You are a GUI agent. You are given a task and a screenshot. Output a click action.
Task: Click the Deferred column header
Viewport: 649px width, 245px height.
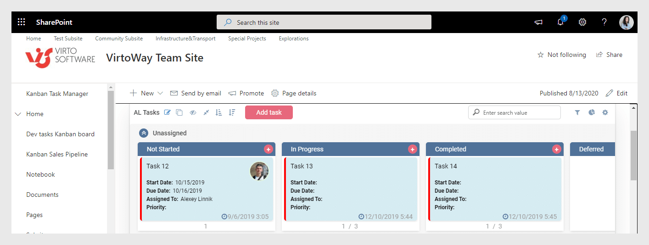coord(592,149)
